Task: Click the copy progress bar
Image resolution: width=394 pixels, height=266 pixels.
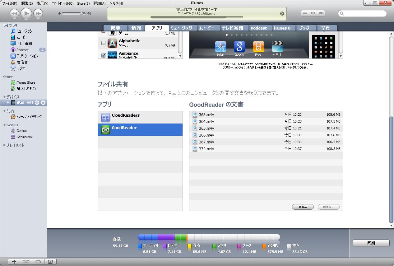Action: point(197,17)
